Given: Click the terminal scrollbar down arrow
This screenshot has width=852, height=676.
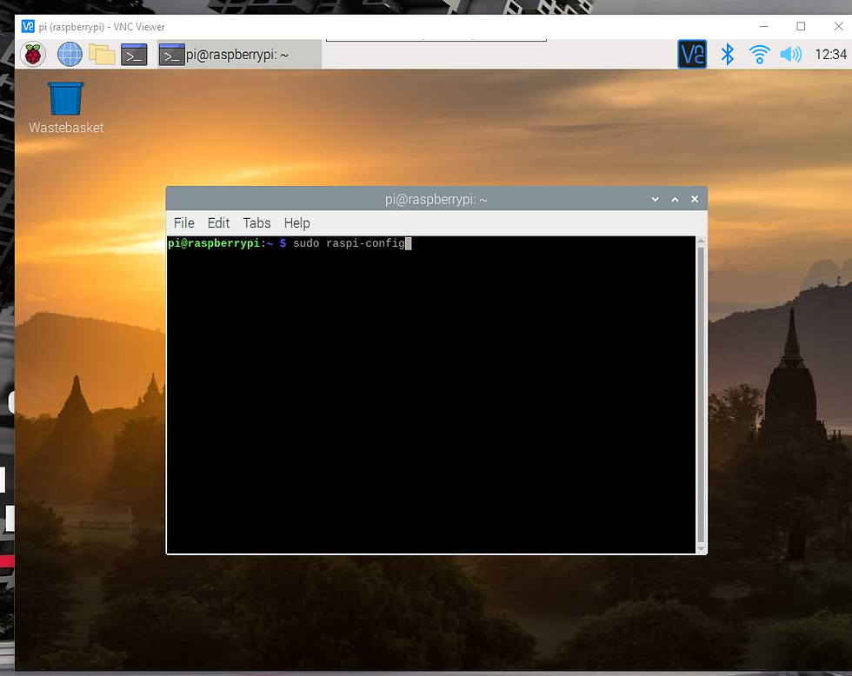Looking at the screenshot, I should click(x=701, y=549).
